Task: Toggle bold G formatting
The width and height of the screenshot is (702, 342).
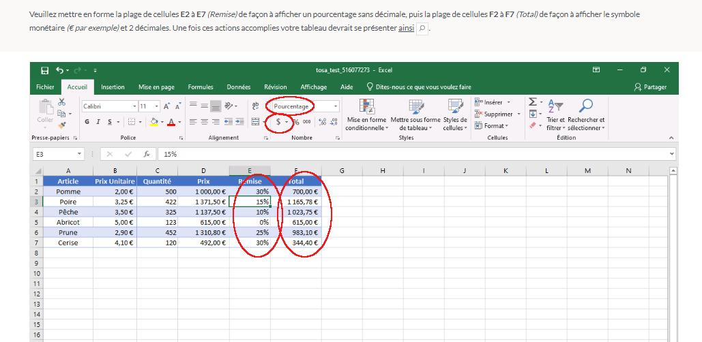Action: point(87,122)
